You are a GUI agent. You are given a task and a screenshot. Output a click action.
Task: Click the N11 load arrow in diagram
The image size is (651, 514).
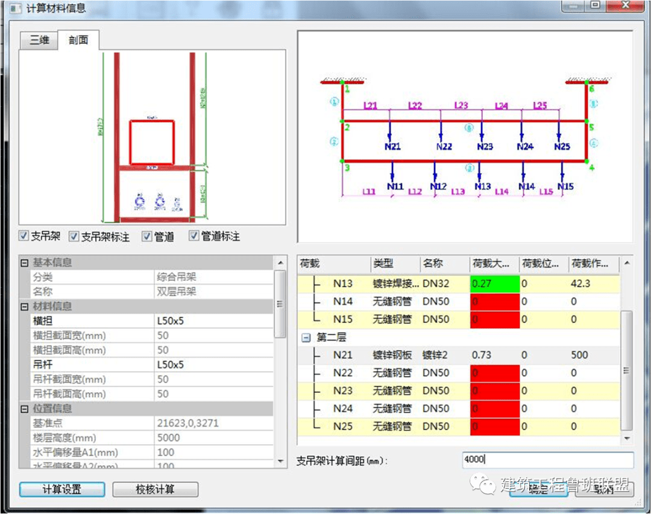[x=393, y=171]
